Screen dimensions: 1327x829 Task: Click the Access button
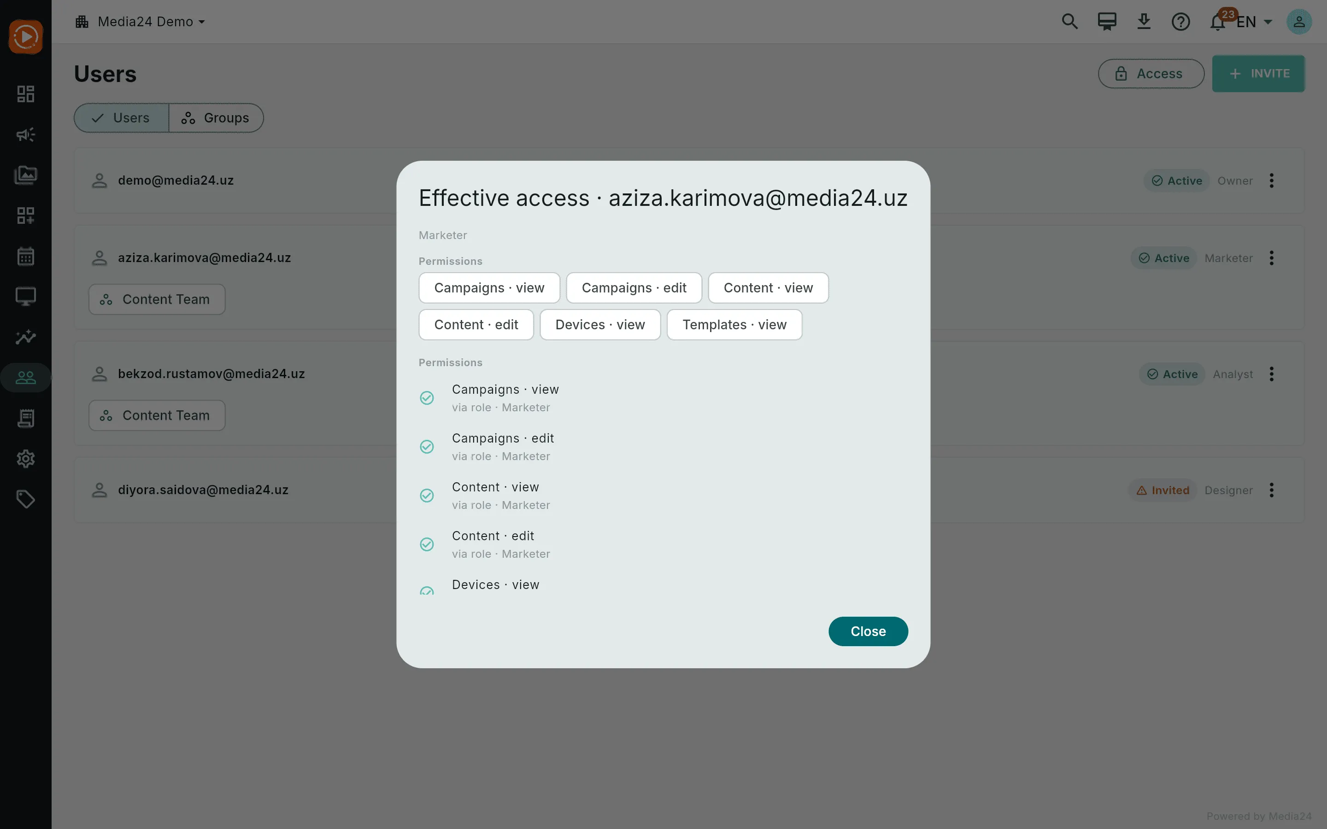(x=1151, y=74)
